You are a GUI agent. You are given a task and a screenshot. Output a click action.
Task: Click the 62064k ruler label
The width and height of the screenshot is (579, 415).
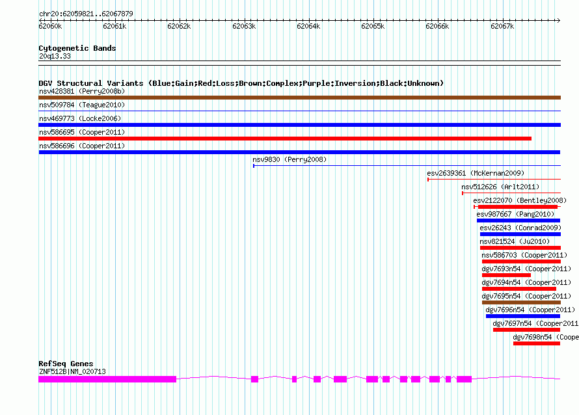[x=308, y=26]
